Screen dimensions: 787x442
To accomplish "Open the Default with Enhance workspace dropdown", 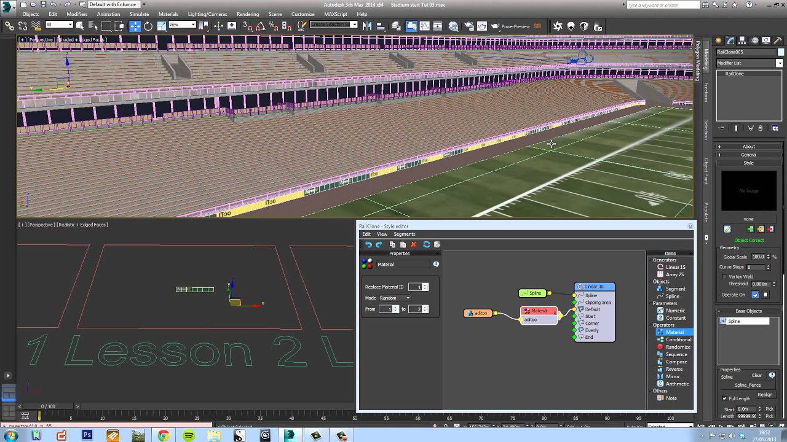I will point(115,4).
